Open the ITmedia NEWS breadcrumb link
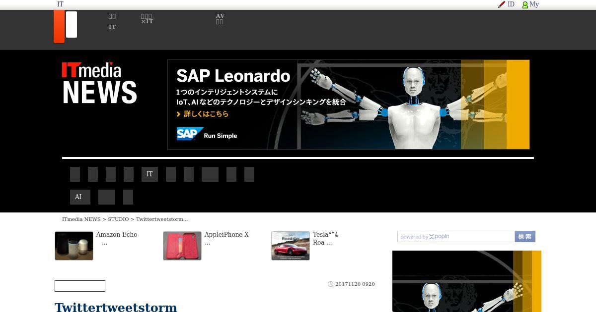This screenshot has height=312, width=596. point(81,219)
